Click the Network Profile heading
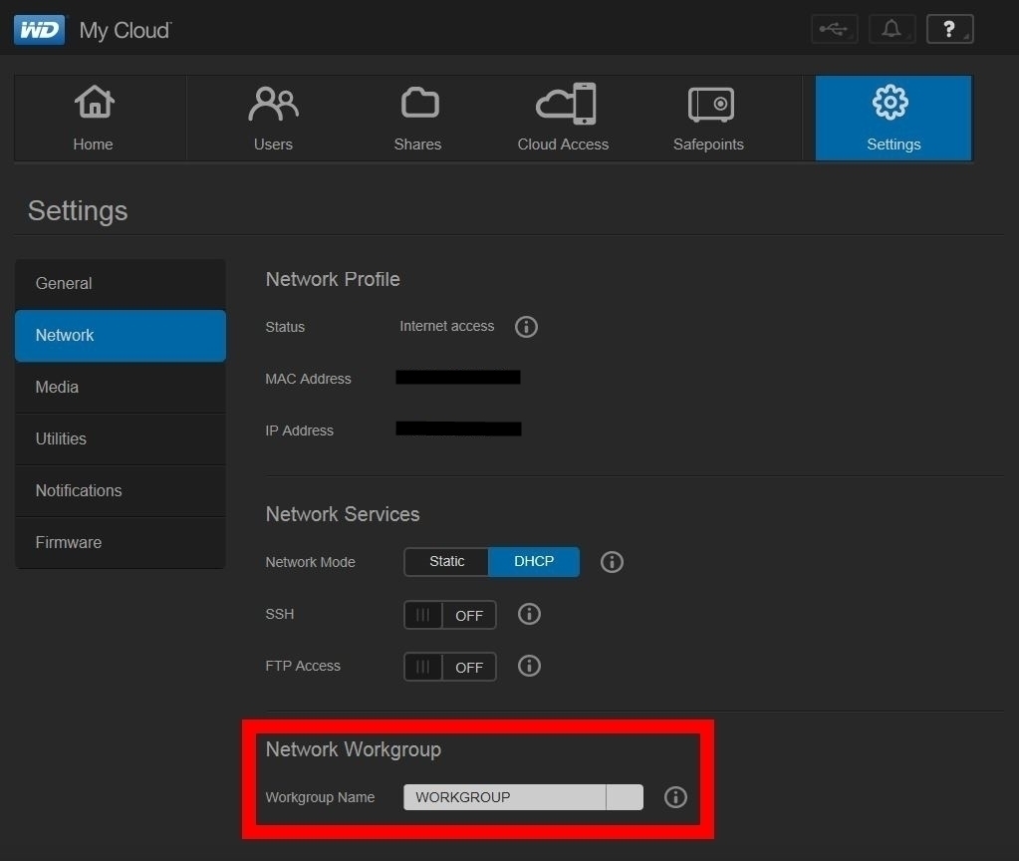Viewport: 1019px width, 861px height. coord(333,280)
